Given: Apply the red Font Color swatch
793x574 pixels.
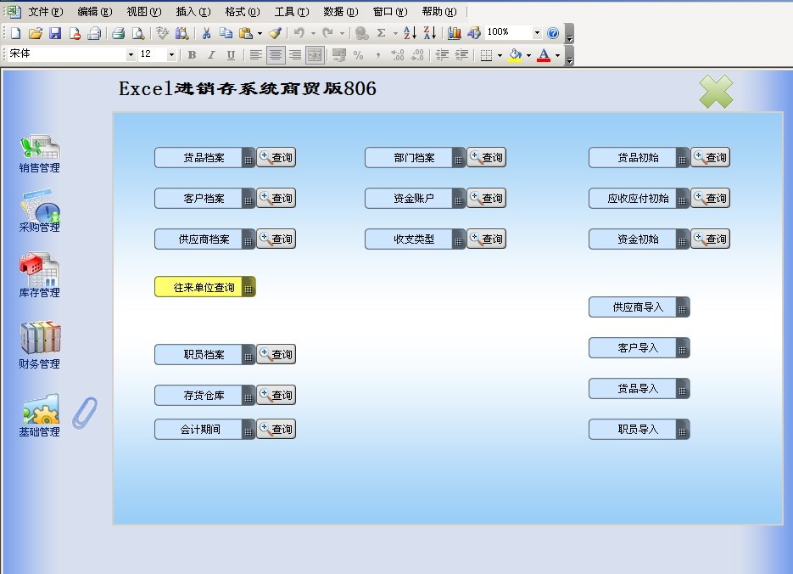Looking at the screenshot, I should 544,55.
